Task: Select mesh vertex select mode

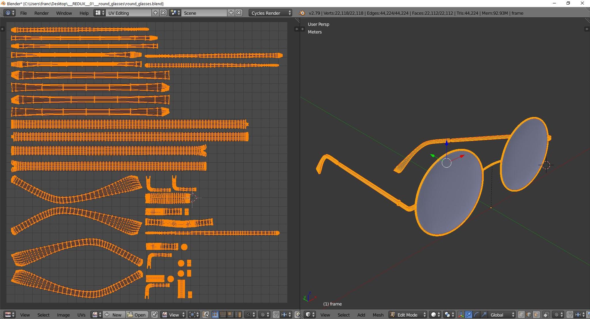Action: [521, 315]
